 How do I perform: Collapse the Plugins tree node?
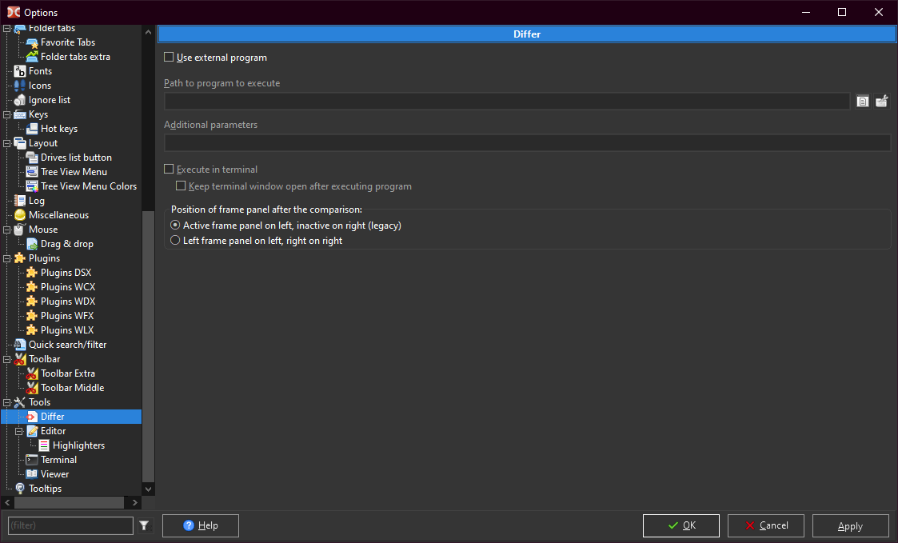[x=8, y=258]
